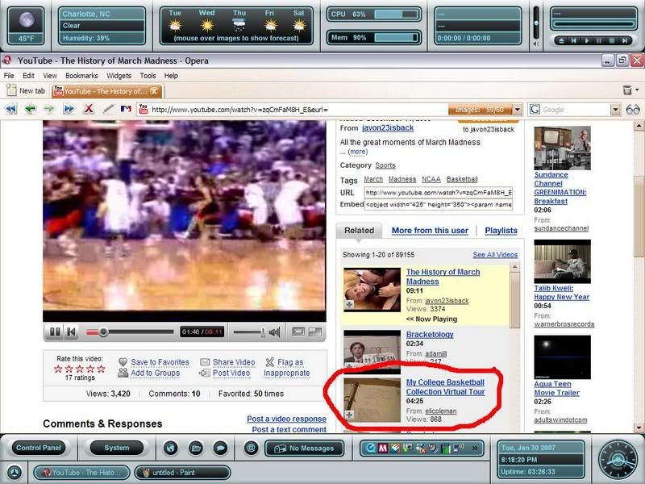
Task: Click the Play button in media player widget
Action: coord(587,40)
